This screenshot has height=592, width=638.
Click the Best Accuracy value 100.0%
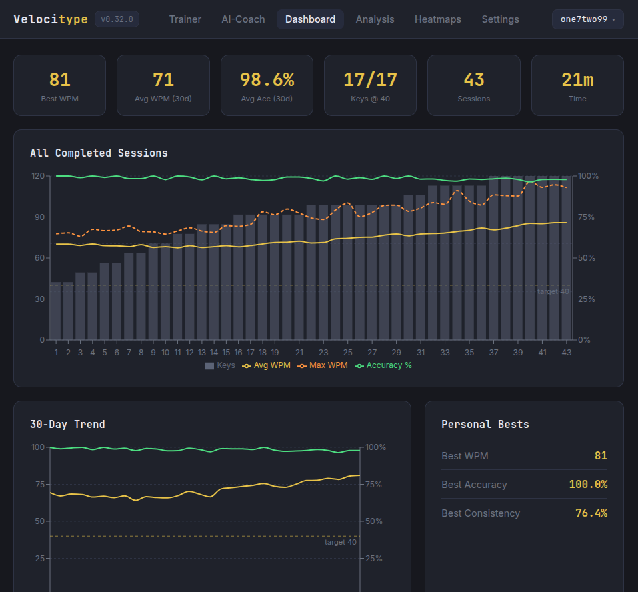pos(588,484)
